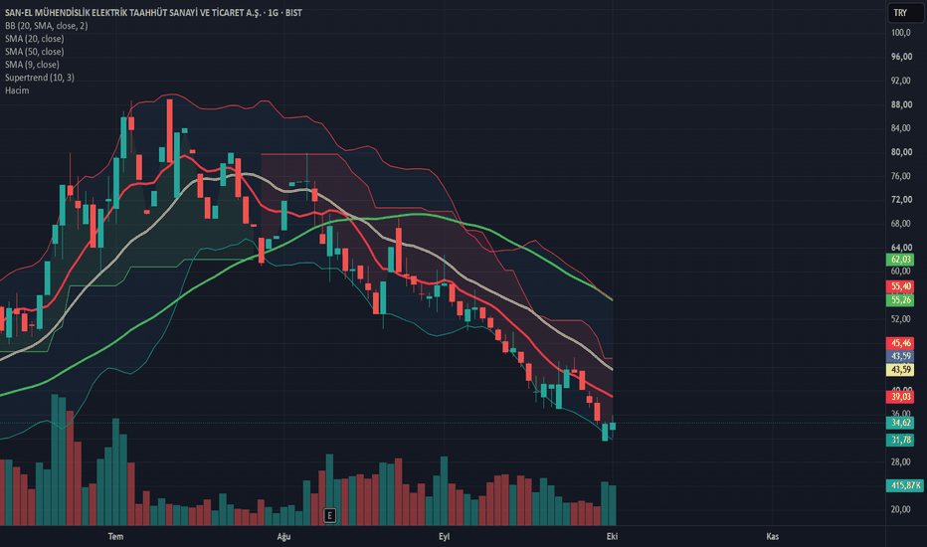Click the 31,78 teal price label
Screen dimensions: 927x547
click(900, 440)
